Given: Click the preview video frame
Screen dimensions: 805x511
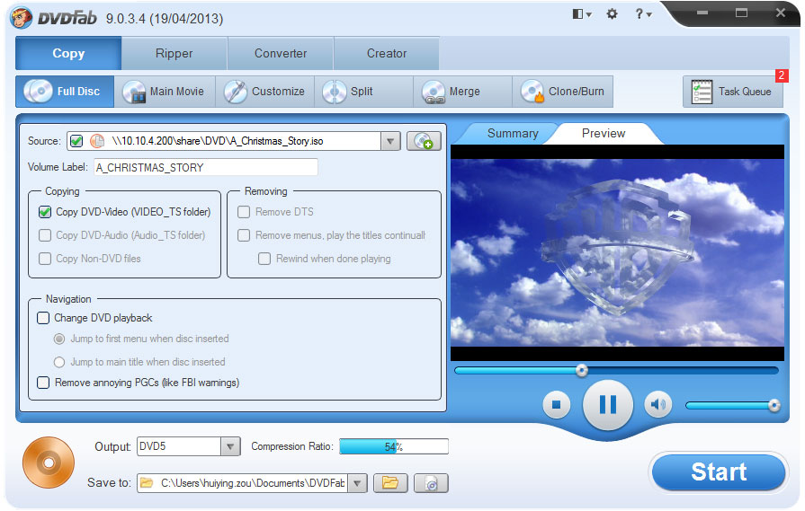Looking at the screenshot, I should click(x=617, y=252).
